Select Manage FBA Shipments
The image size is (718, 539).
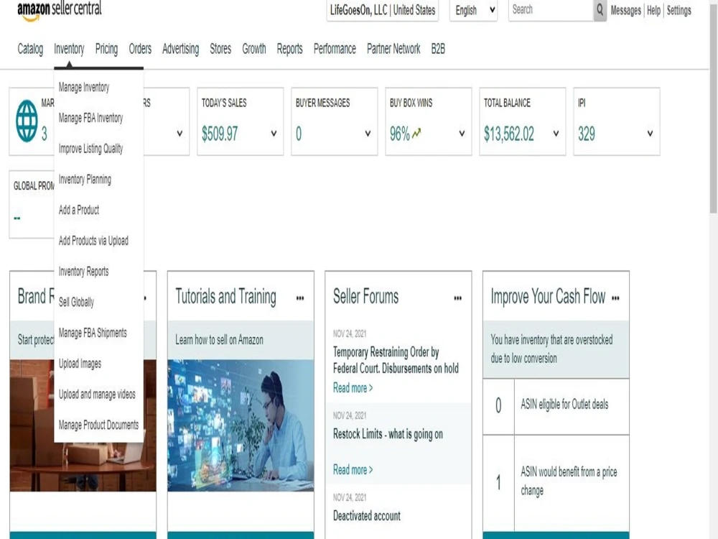[x=93, y=333]
